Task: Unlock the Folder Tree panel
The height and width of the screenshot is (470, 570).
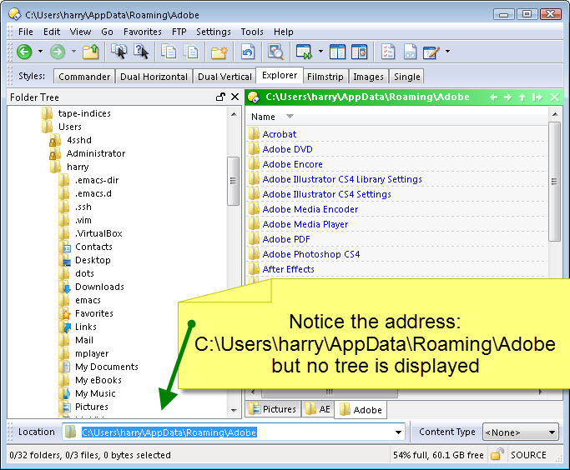Action: click(220, 97)
